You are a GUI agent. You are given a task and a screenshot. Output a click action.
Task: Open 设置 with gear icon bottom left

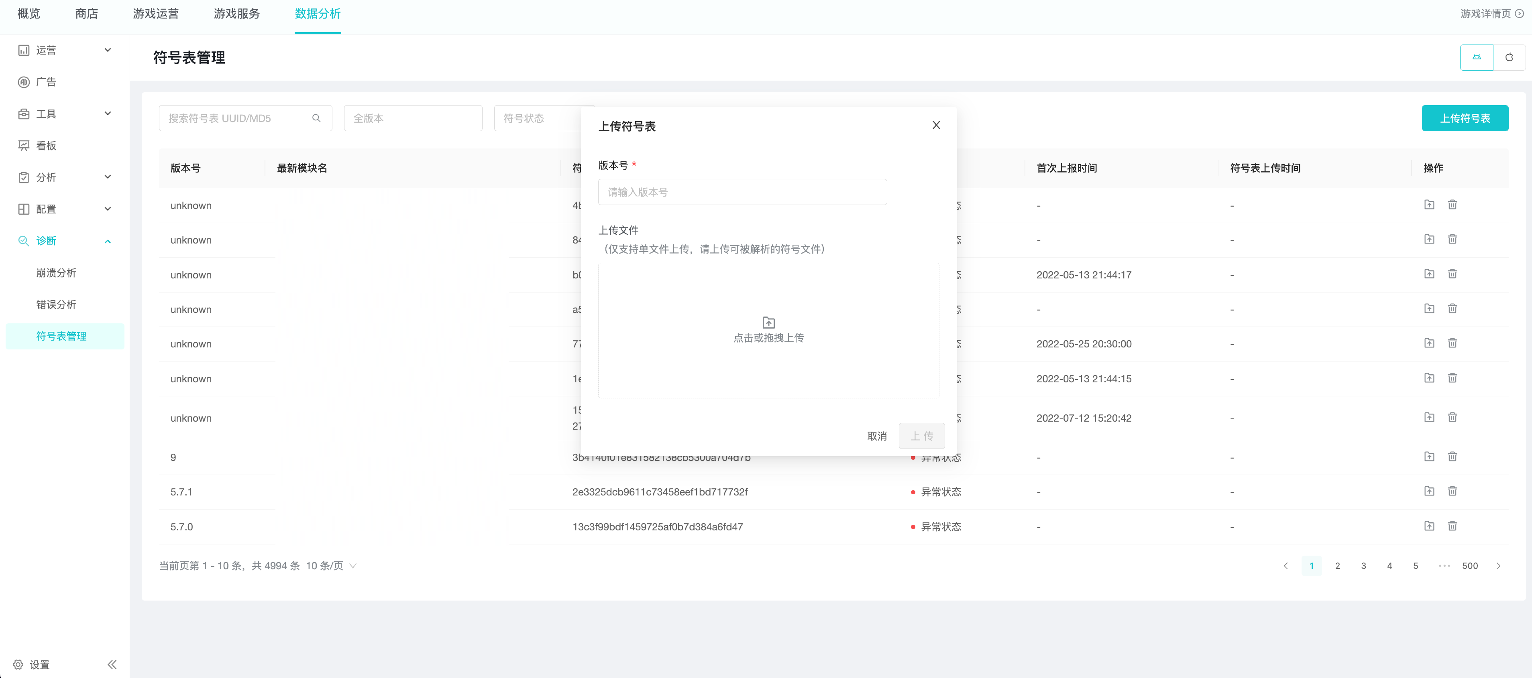pyautogui.click(x=18, y=664)
